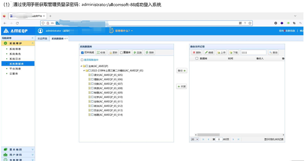Click the 下载 download backup button
Screen dimensions: 307x161
234,52
